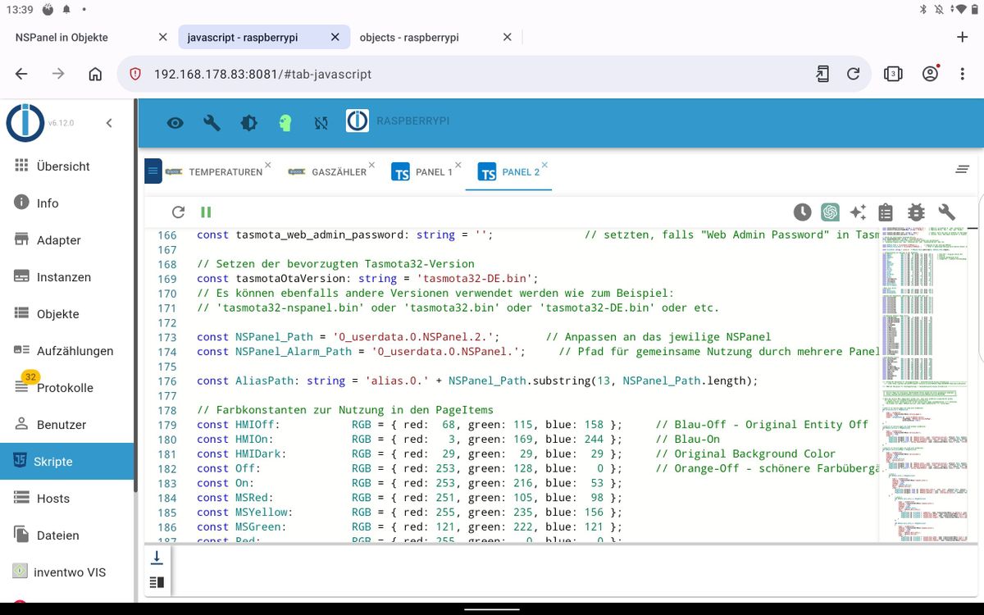The width and height of the screenshot is (984, 615).
Task: Open Benutzer in sidebar
Action: click(x=67, y=424)
